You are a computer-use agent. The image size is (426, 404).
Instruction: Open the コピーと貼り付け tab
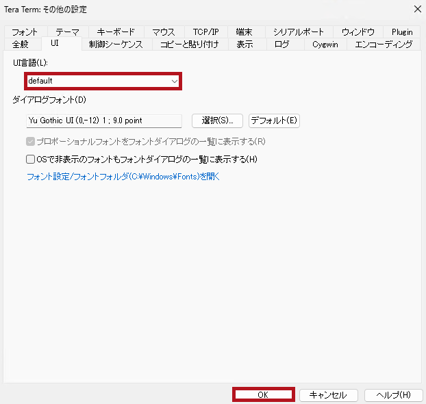190,45
